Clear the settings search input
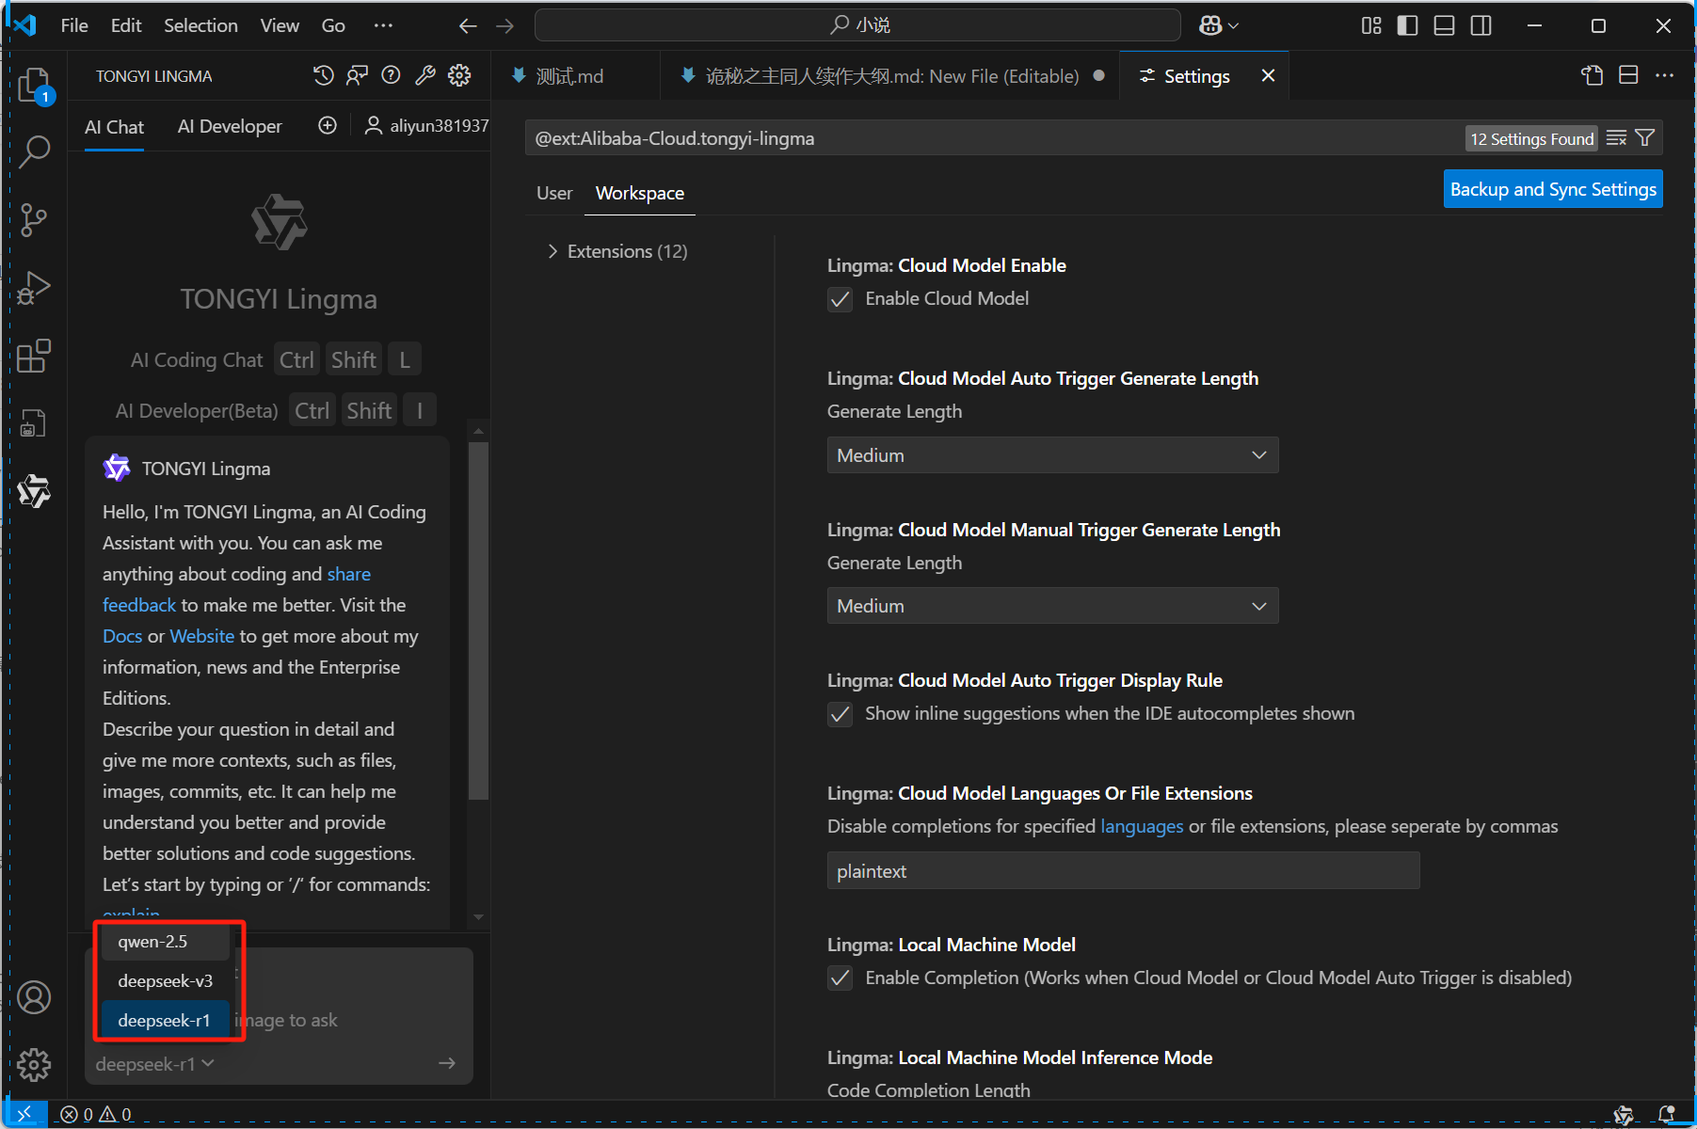Viewport: 1697px width, 1129px height. (x=1617, y=138)
